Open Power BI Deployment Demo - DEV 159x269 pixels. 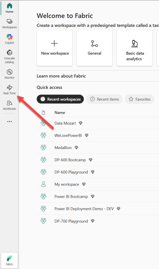point(84,209)
